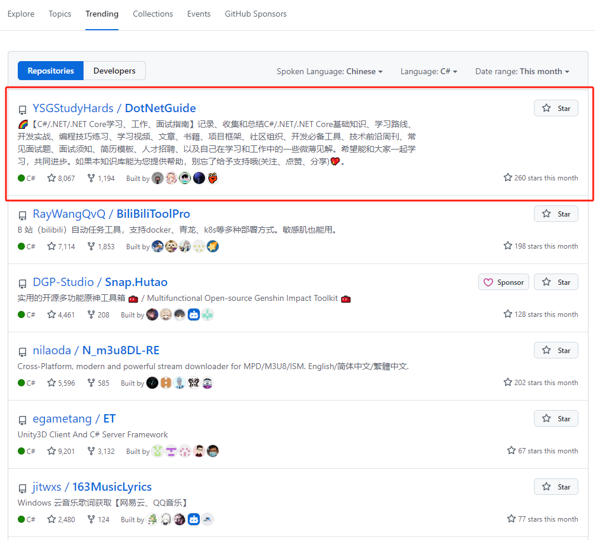Image resolution: width=595 pixels, height=540 pixels.
Task: Select the Repositories view toggle
Action: pyautogui.click(x=50, y=70)
